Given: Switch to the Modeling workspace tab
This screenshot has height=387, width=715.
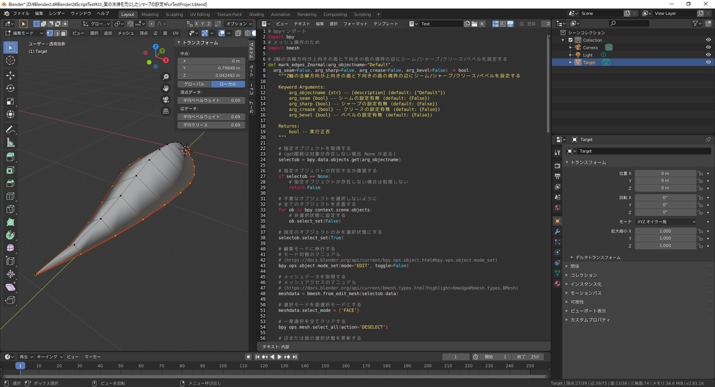Looking at the screenshot, I should click(151, 14).
